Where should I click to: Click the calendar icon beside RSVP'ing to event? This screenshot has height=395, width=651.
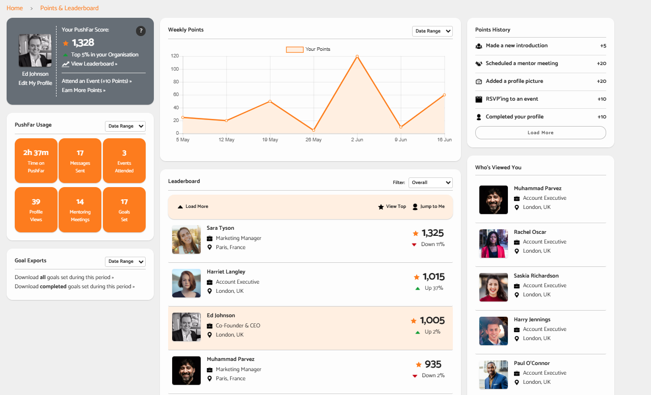(x=479, y=99)
